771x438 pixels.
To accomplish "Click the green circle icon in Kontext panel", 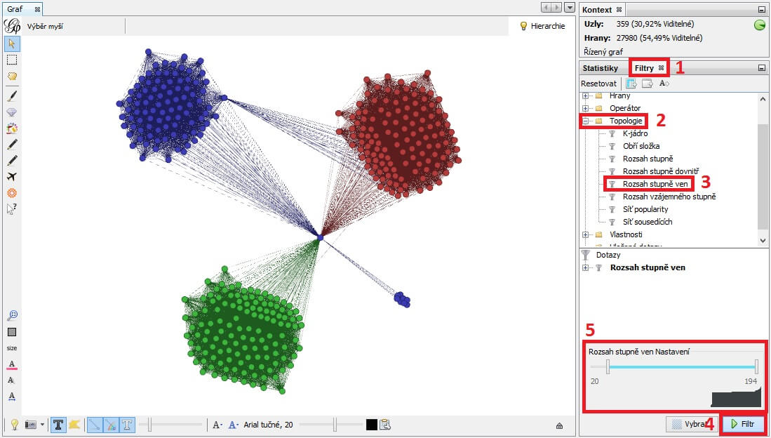I will point(759,25).
